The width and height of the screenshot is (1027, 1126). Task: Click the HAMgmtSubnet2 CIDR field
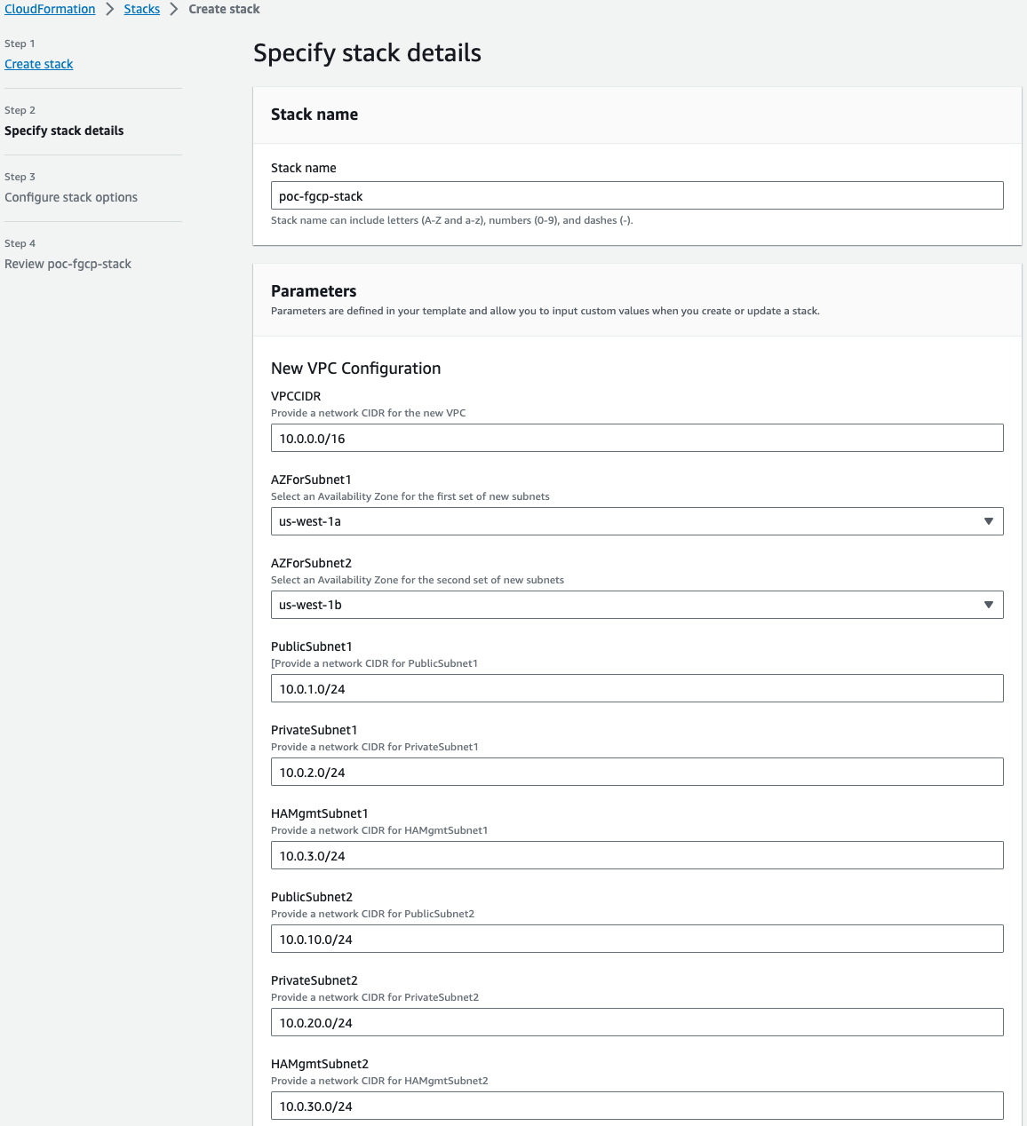click(637, 1106)
